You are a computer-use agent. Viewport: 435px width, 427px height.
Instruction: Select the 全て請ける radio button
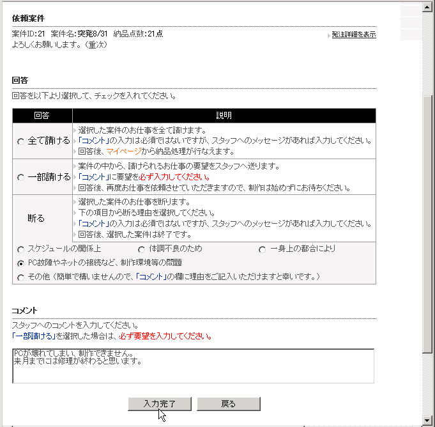tap(21, 141)
